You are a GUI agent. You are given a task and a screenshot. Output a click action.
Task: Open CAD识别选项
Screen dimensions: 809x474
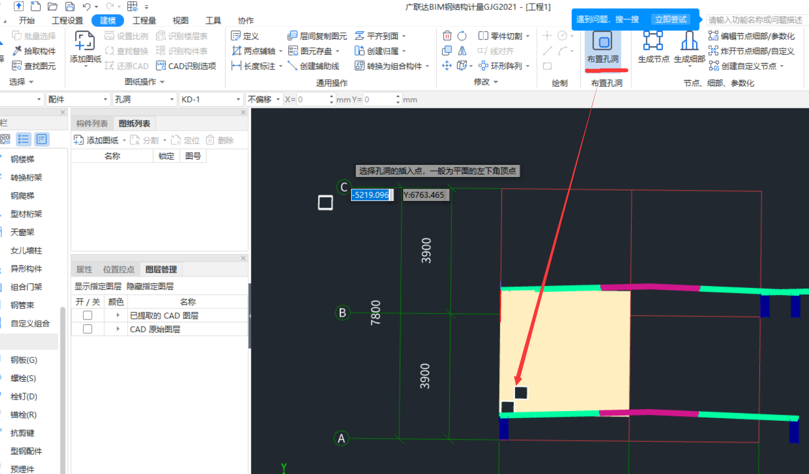tap(186, 66)
